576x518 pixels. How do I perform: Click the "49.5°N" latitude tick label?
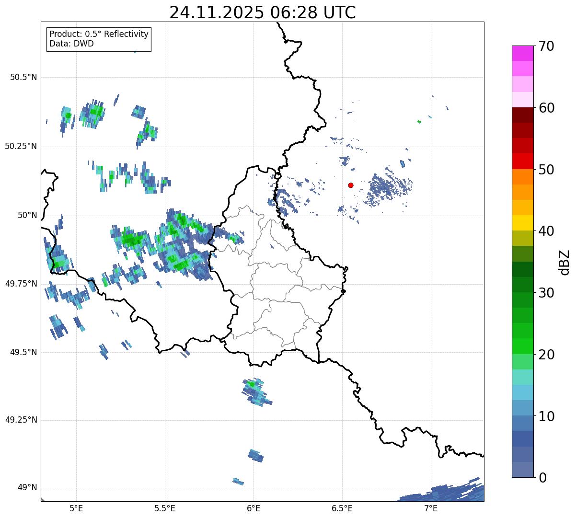pyautogui.click(x=24, y=352)
